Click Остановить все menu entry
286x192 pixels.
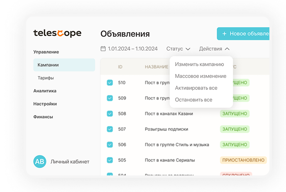pyautogui.click(x=193, y=100)
